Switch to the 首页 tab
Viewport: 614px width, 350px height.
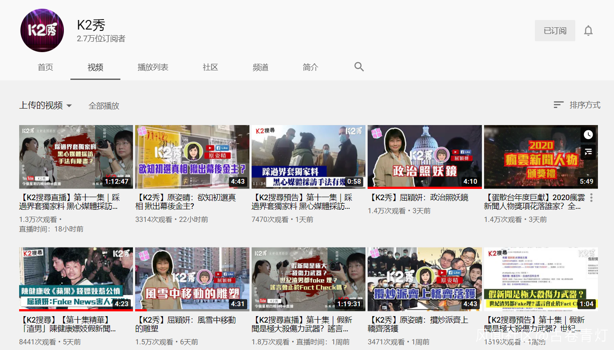(x=45, y=67)
